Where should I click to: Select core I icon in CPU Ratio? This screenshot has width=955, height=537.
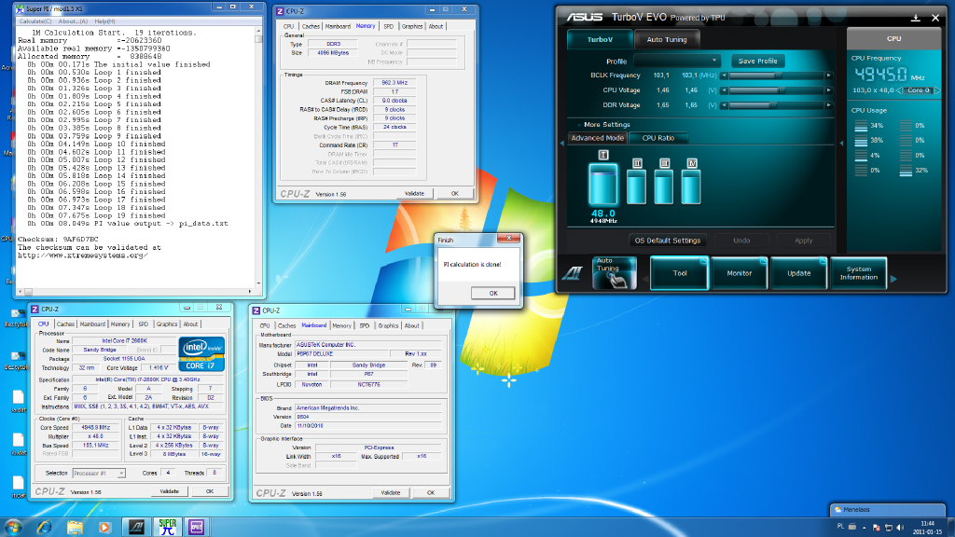[603, 155]
